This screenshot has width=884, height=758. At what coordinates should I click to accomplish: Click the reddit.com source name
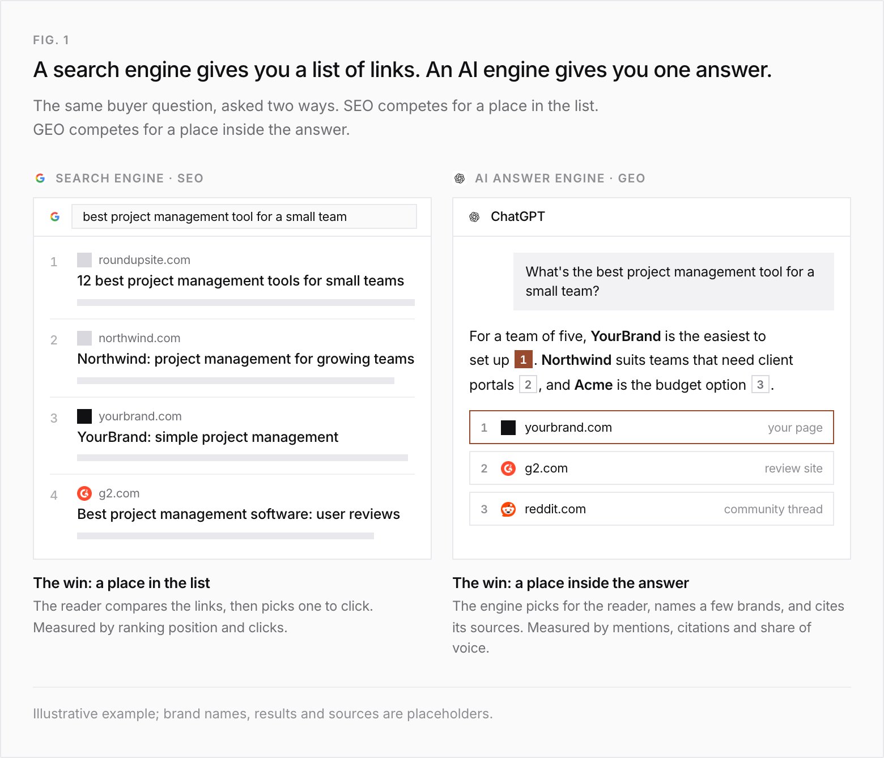[x=555, y=509]
